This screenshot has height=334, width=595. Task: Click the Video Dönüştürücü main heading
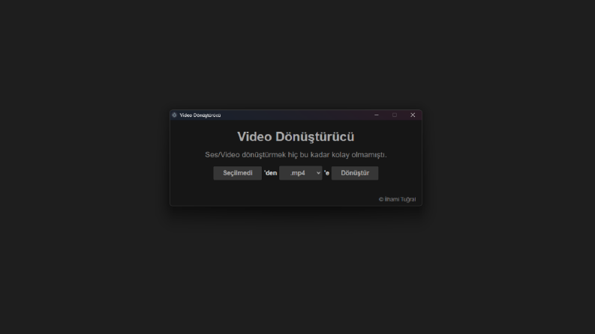pos(296,137)
